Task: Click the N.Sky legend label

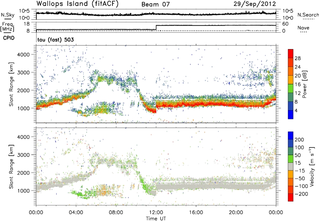Action: click(8, 15)
